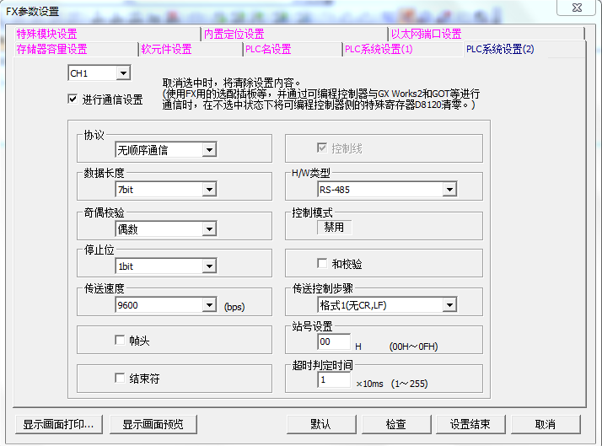Tick the 结束符 checkbox
602x446 pixels.
(x=120, y=379)
